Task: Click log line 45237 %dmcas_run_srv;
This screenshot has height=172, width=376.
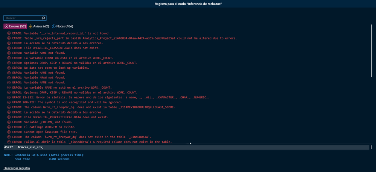Action: 187,147
